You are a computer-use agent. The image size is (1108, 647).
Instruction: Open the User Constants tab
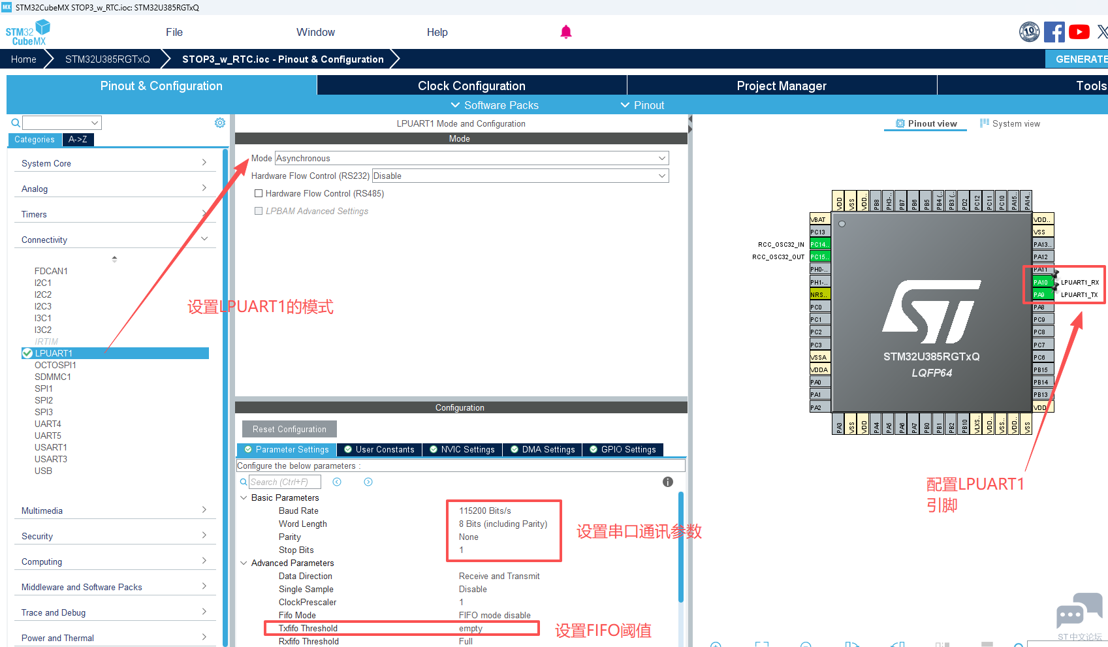[379, 449]
